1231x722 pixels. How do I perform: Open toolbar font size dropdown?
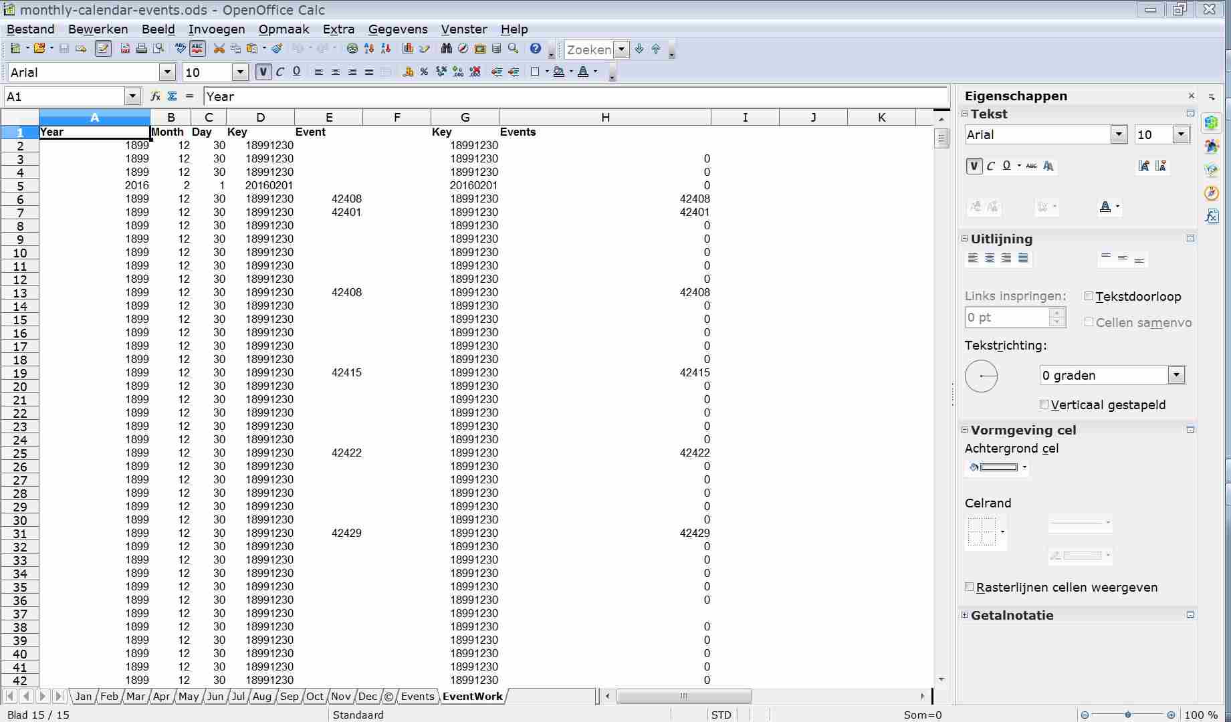240,72
